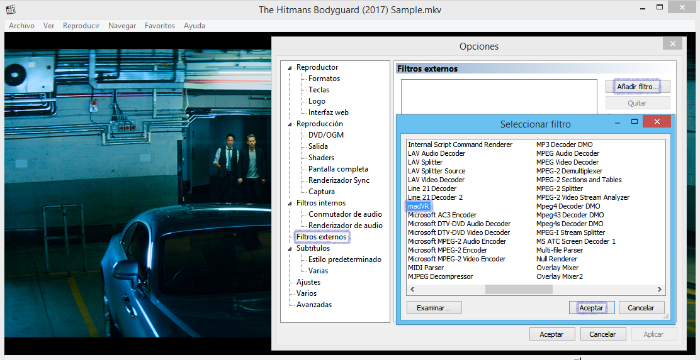Select Conmutador de audio tree item
700x360 pixels.
tap(345, 214)
